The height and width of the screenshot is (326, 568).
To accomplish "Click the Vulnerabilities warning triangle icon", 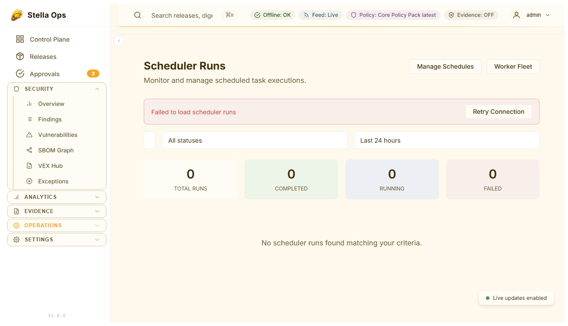I will (29, 135).
